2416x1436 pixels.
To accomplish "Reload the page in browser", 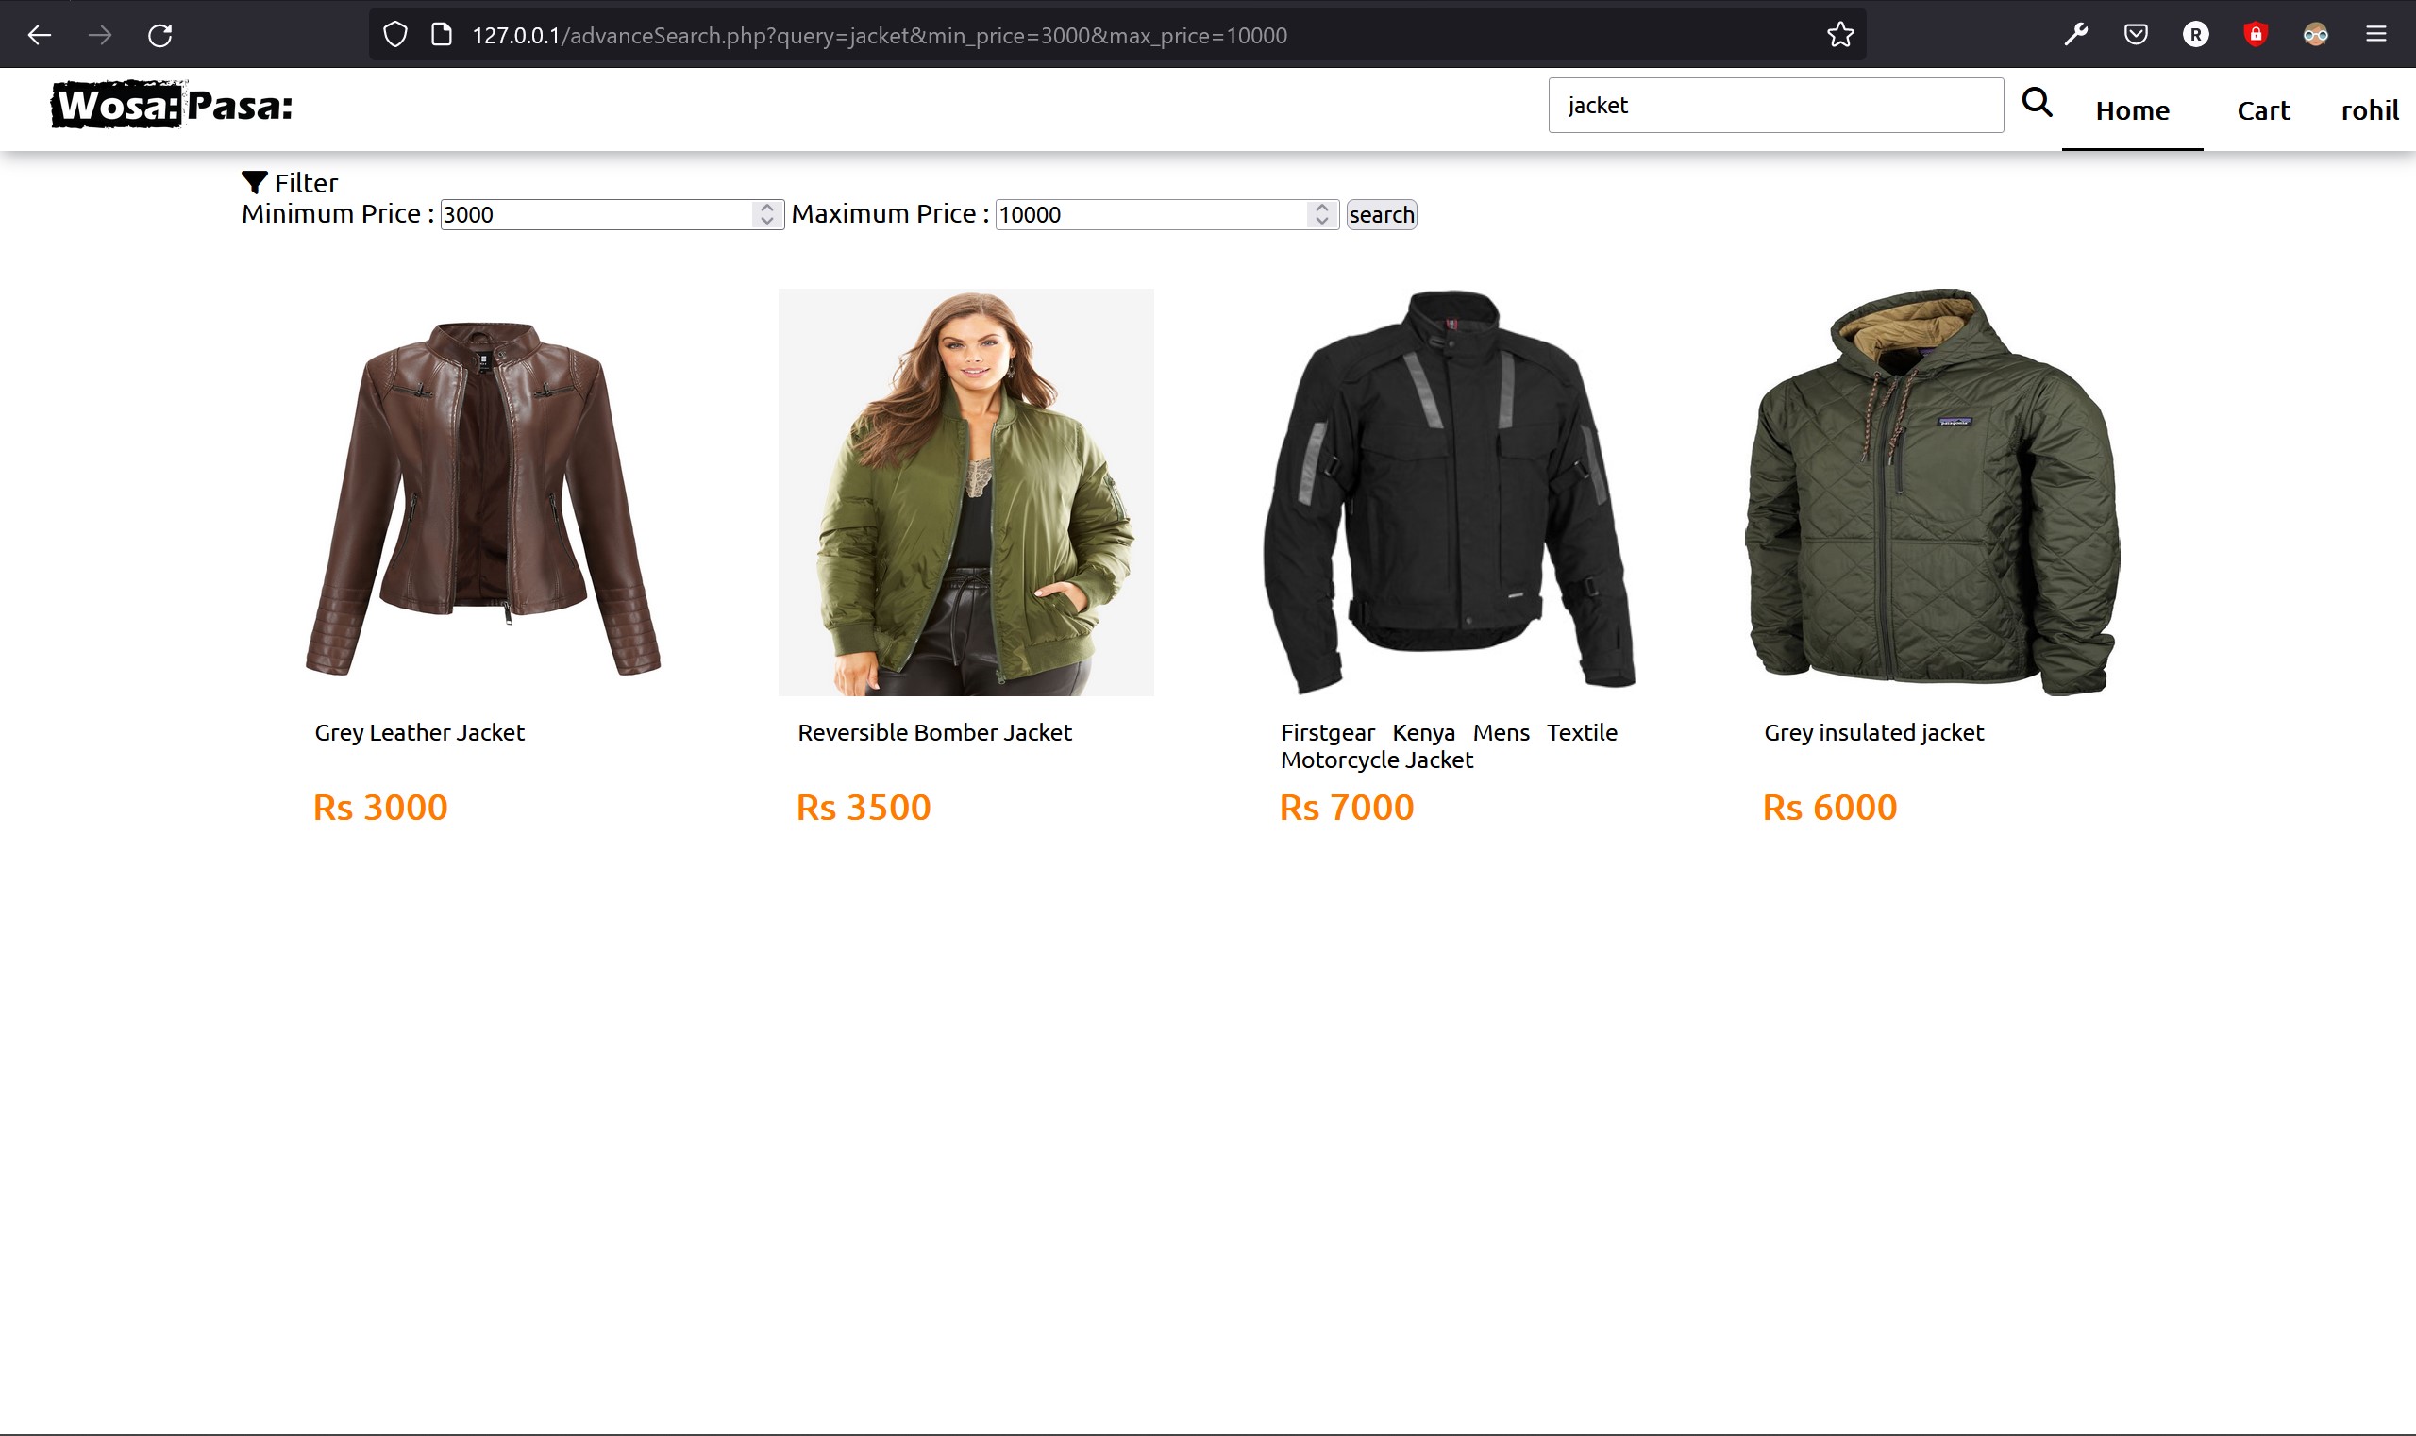I will click(159, 36).
